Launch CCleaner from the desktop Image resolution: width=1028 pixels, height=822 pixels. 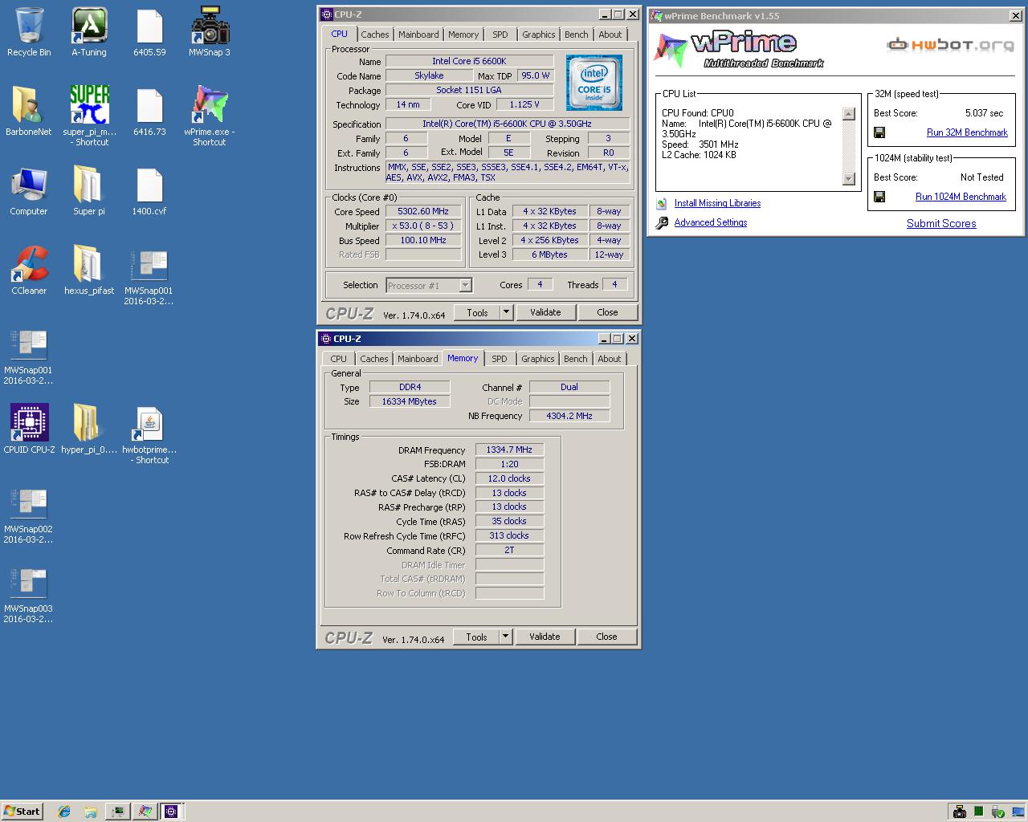pos(29,271)
